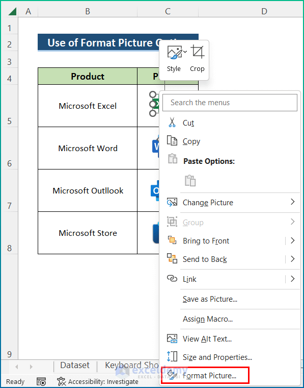Click the Change Picture icon
This screenshot has height=388, width=304.
click(172, 202)
